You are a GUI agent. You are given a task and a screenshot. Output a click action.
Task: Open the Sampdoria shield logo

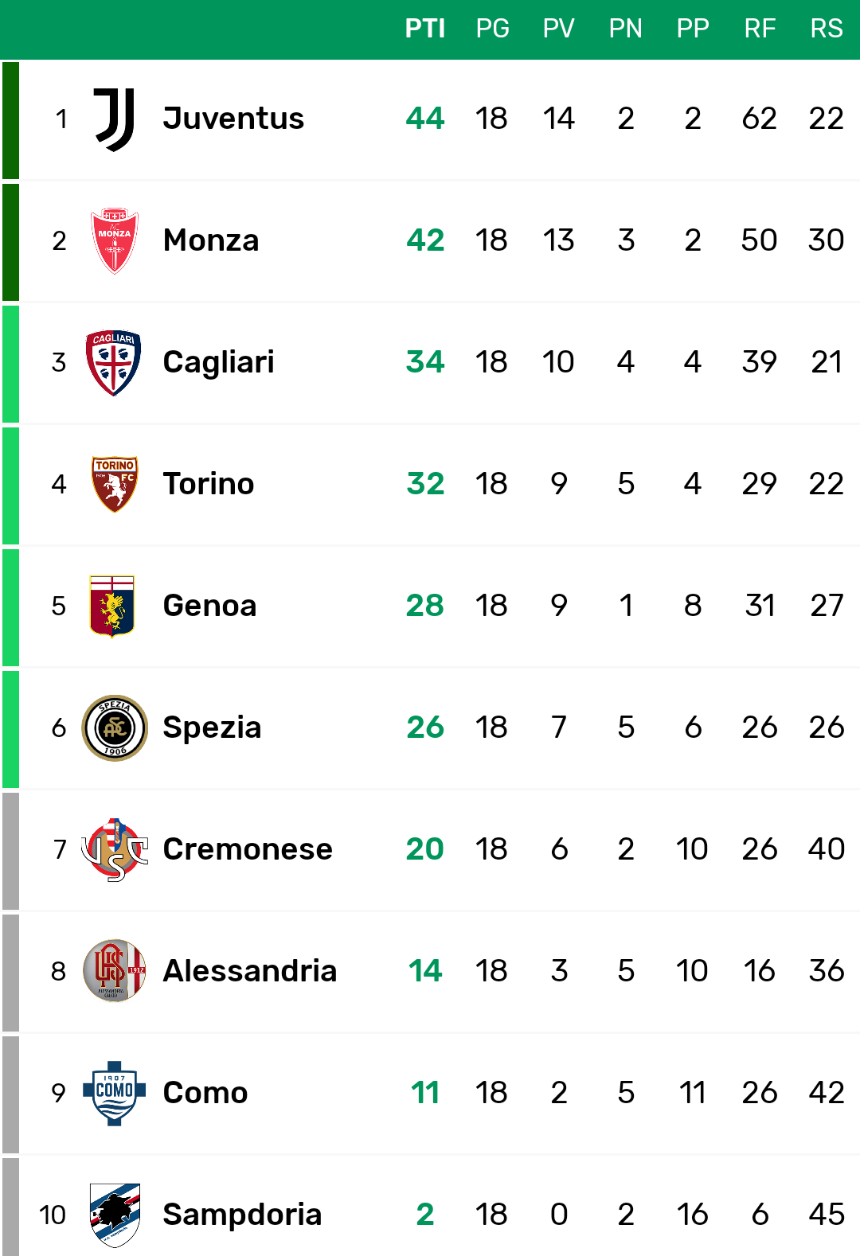(115, 1215)
